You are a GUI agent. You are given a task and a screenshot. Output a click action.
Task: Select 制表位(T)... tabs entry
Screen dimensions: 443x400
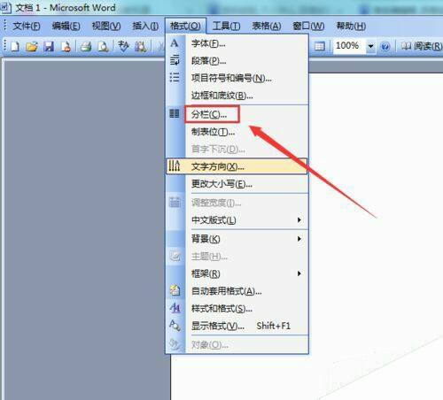[x=237, y=132]
